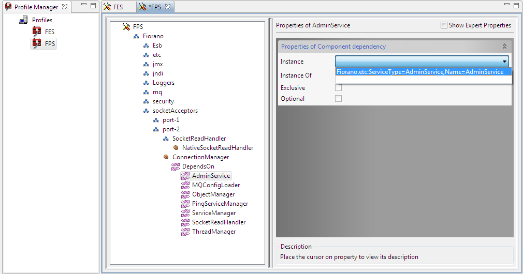The image size is (523, 274).
Task: Collapse the Properties of Component dependency section
Action: pyautogui.click(x=504, y=47)
